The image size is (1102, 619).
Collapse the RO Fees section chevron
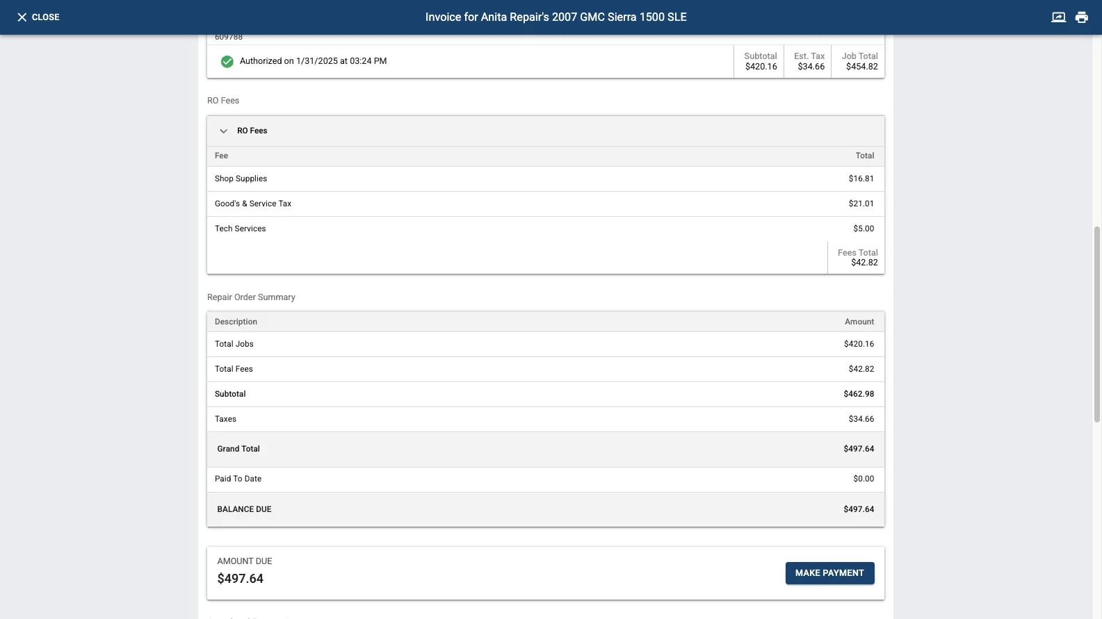[x=223, y=131]
